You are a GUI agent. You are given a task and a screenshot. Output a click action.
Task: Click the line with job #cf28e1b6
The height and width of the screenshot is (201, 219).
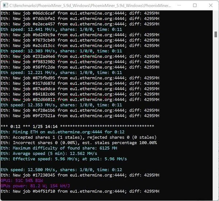80,110
